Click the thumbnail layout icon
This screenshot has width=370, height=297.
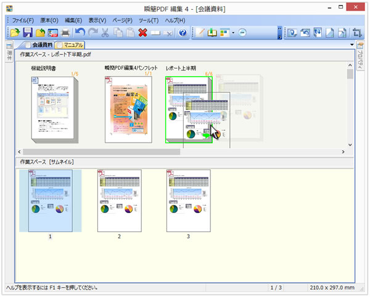pos(224,33)
